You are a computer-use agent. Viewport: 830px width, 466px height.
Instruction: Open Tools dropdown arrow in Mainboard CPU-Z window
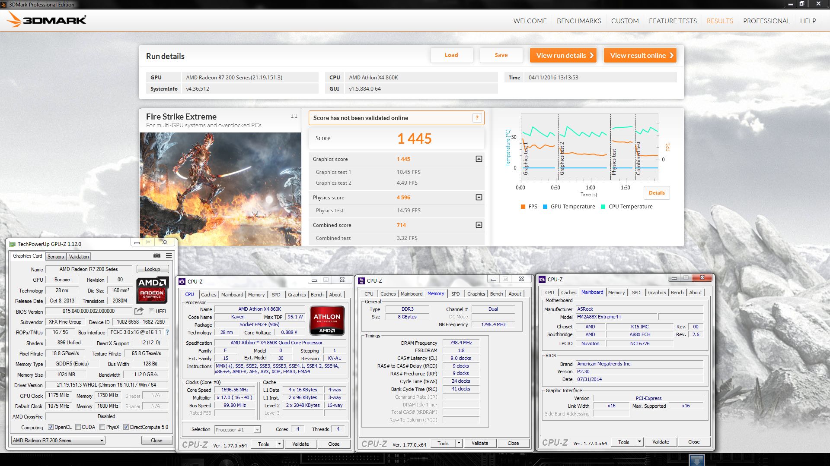pyautogui.click(x=640, y=442)
